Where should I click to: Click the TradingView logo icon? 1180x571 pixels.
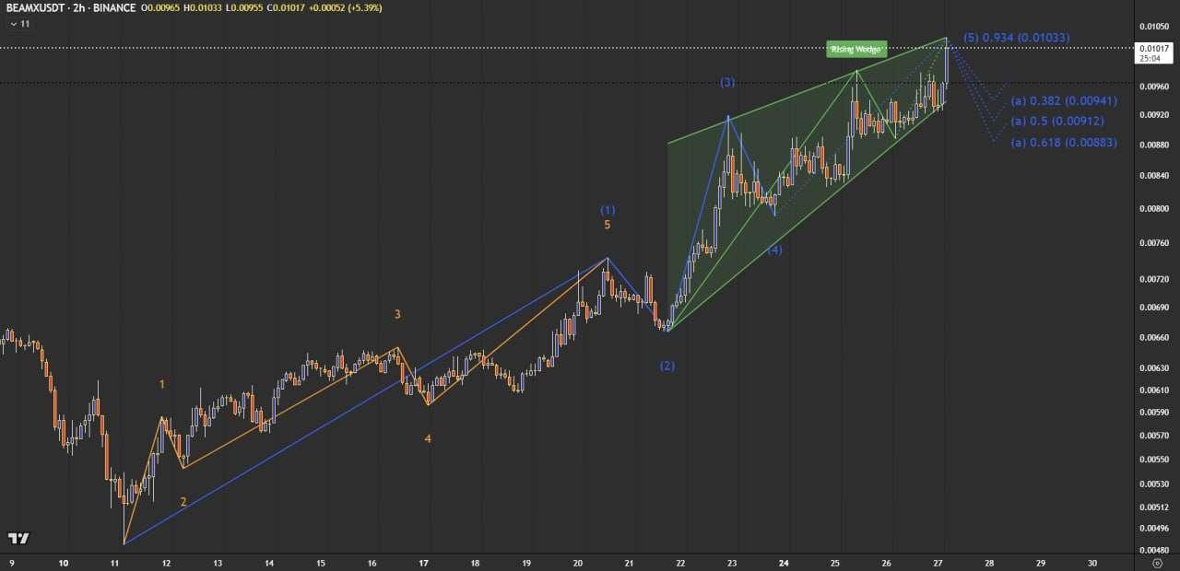18,538
